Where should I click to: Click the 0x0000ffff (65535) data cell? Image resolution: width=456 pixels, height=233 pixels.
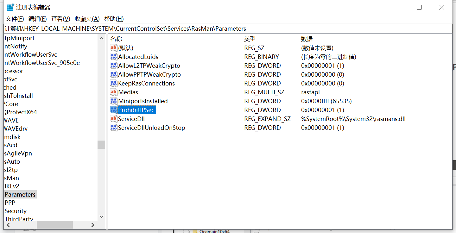(326, 101)
